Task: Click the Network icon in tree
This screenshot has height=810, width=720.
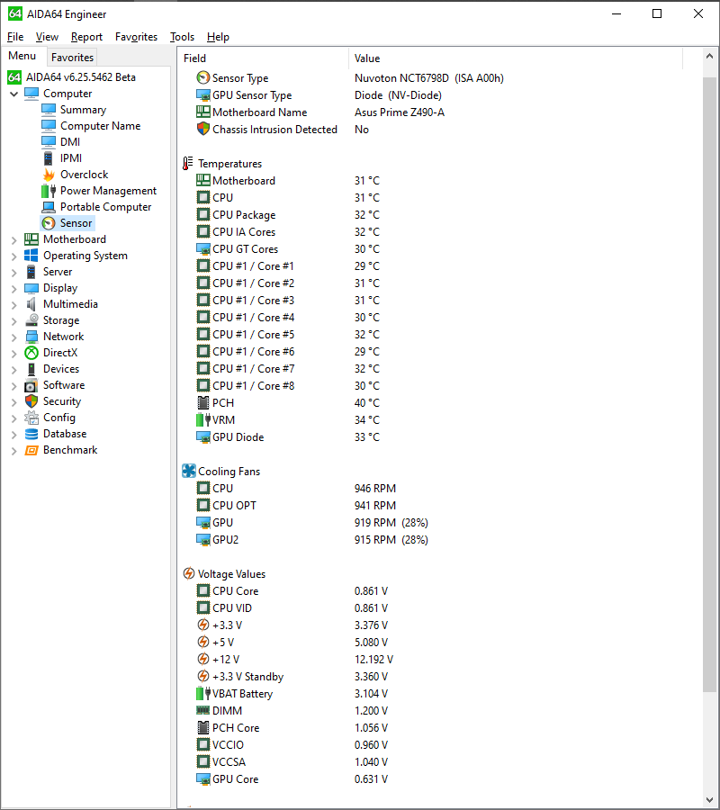Action: click(31, 337)
